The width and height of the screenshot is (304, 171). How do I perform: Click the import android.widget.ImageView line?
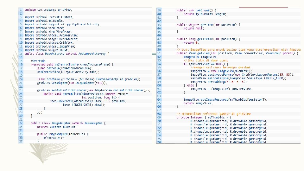[50, 46]
